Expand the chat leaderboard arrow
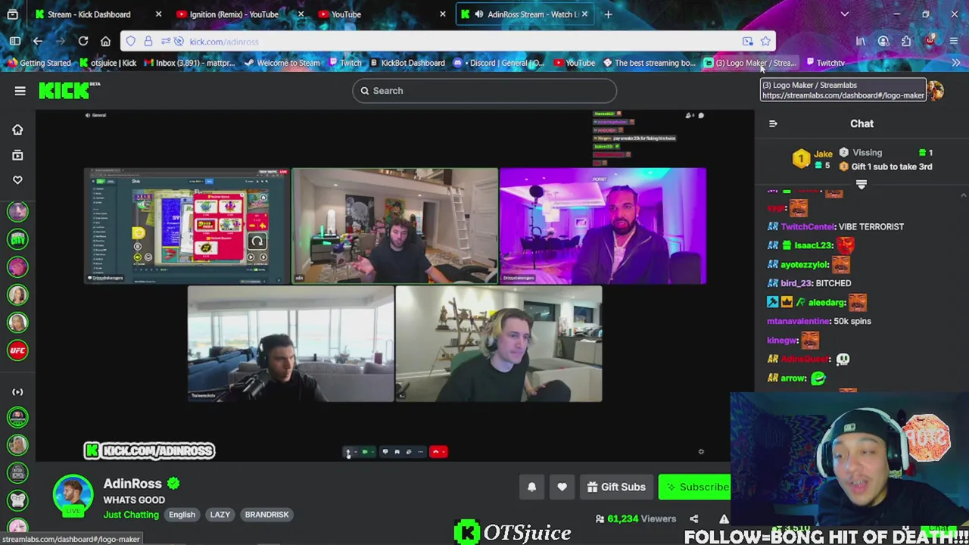The height and width of the screenshot is (545, 969). (861, 184)
